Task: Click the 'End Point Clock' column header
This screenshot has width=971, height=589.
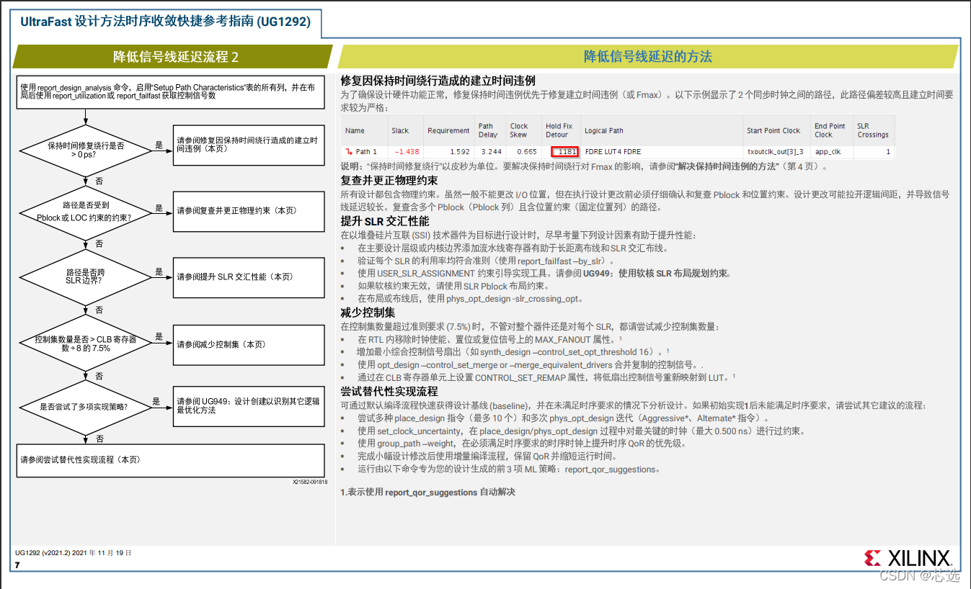Action: coord(830,130)
